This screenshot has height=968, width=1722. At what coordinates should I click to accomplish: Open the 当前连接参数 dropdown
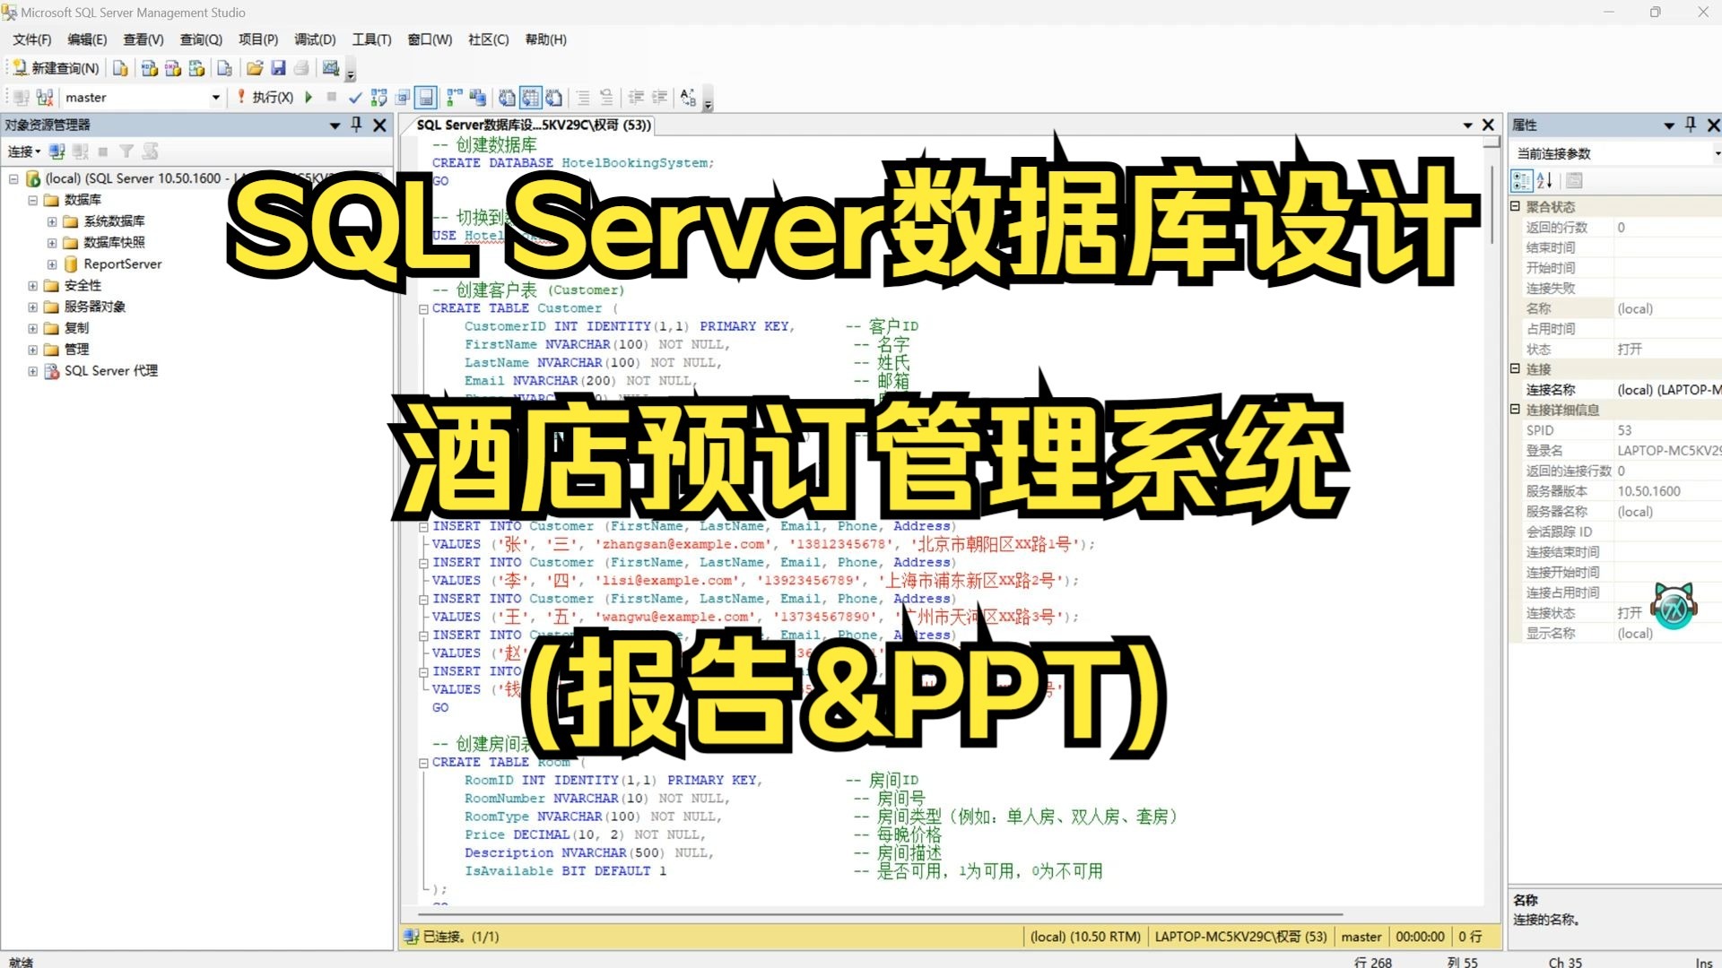coord(1718,154)
